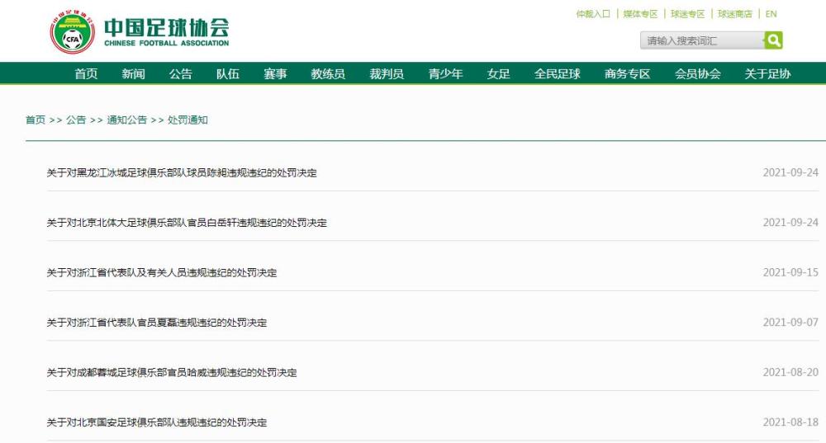Screen dimensions: 826x443
Task: Open the 北京国安 club penalty decision
Action: pyautogui.click(x=157, y=422)
